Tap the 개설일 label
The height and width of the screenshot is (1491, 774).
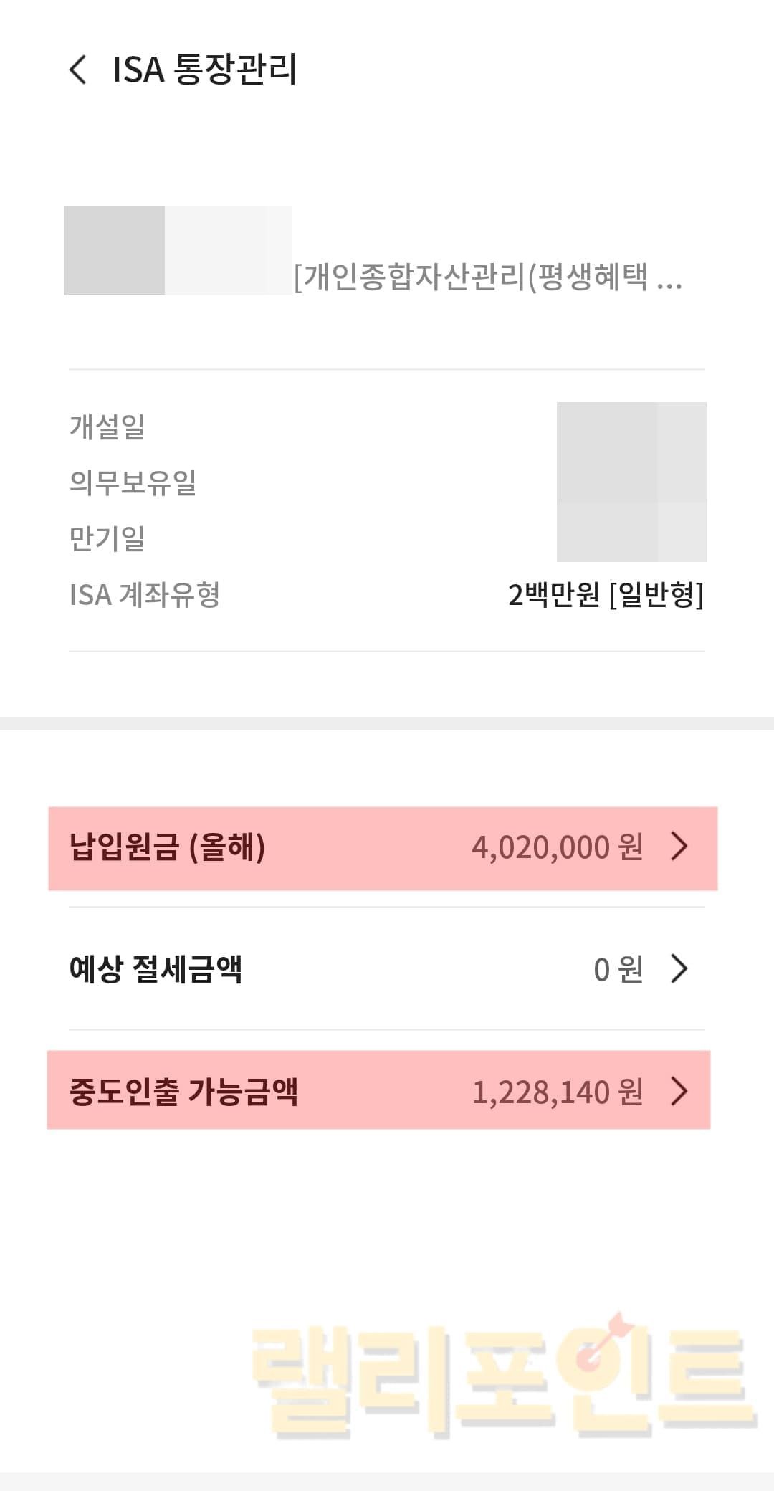tap(107, 426)
